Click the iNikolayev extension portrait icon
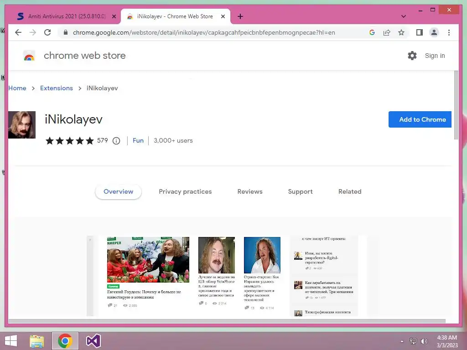 tap(22, 125)
